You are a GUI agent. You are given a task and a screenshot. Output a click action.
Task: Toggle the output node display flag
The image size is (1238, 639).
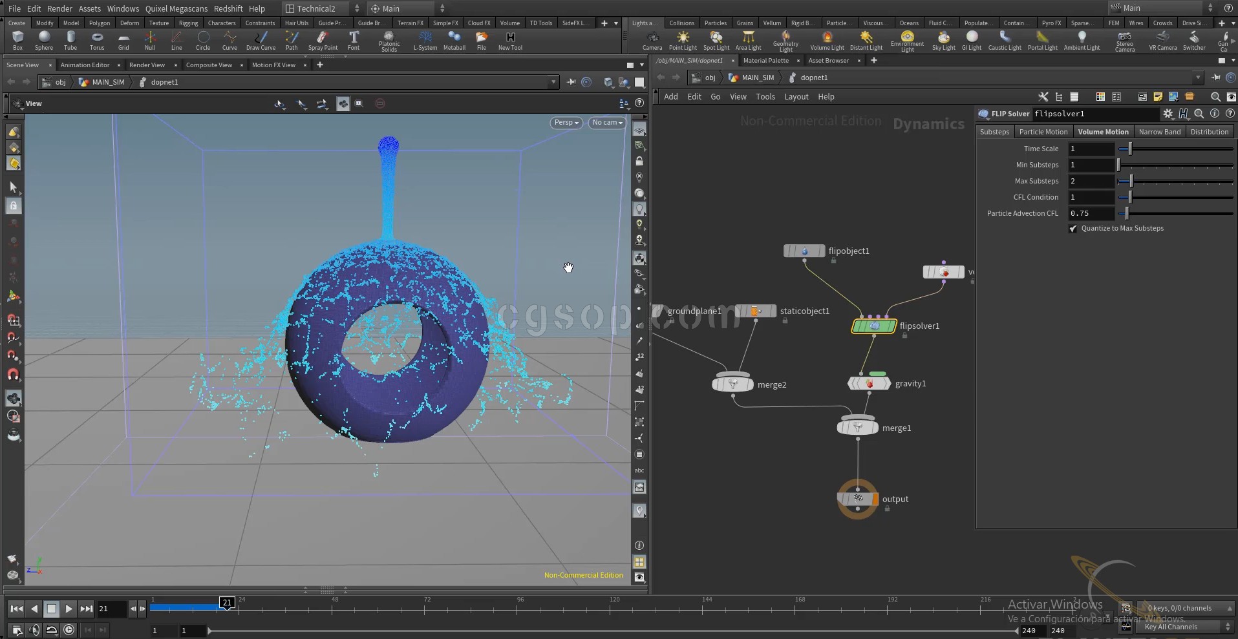click(x=875, y=499)
